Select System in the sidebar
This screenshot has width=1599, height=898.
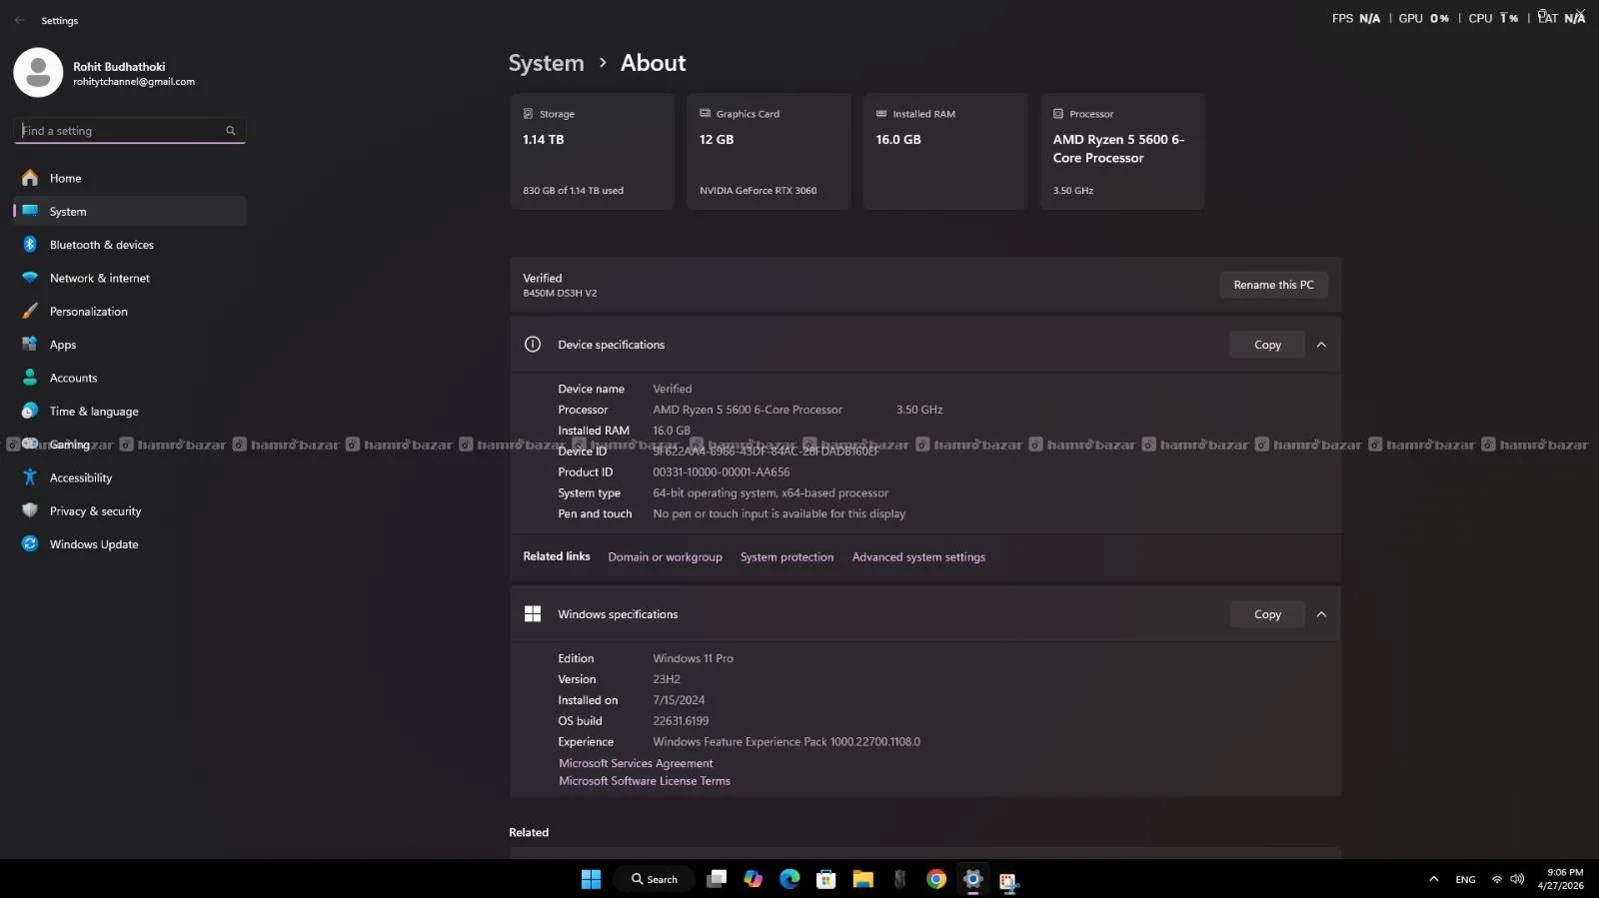coord(130,212)
